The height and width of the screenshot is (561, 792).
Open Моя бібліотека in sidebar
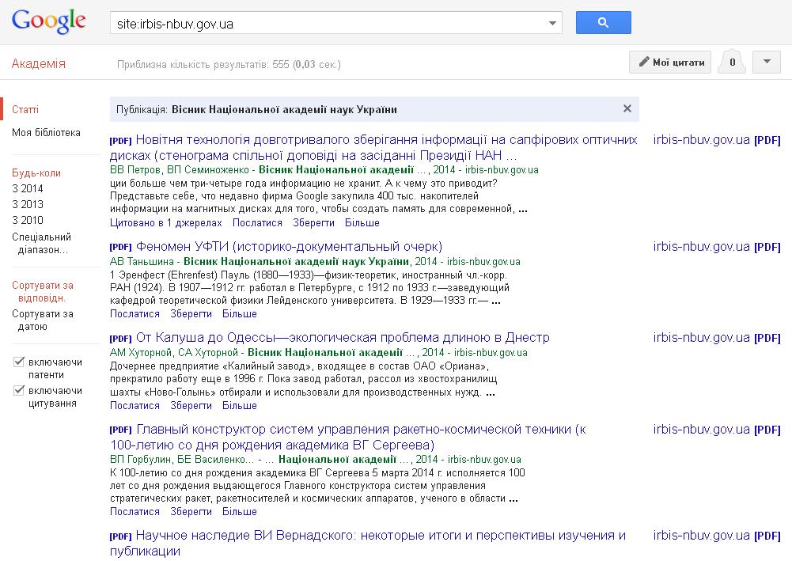coord(46,133)
